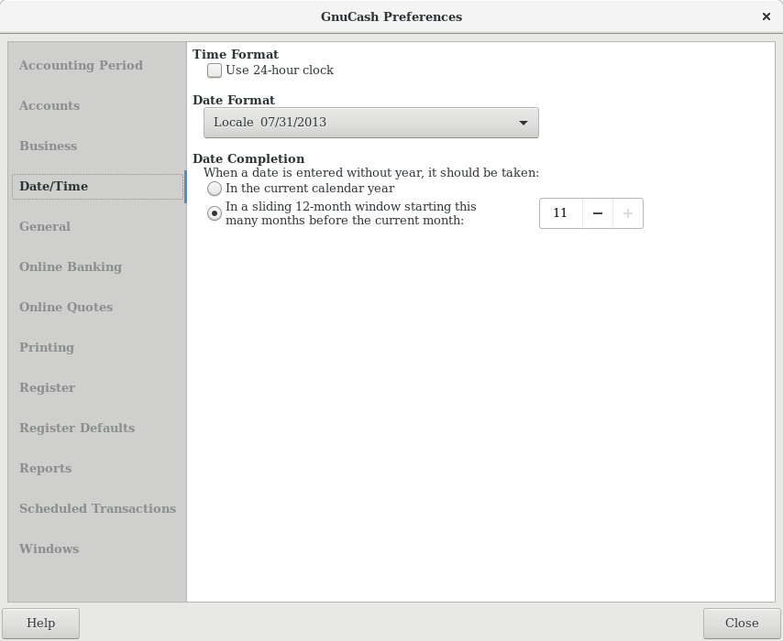783x641 pixels.
Task: Open the Business preferences tab
Action: [48, 147]
